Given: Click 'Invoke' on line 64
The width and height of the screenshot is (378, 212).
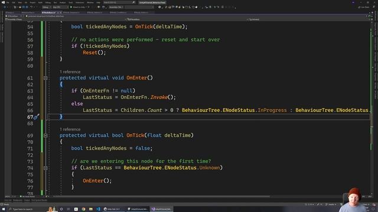Looking at the screenshot, I should click(x=159, y=97).
